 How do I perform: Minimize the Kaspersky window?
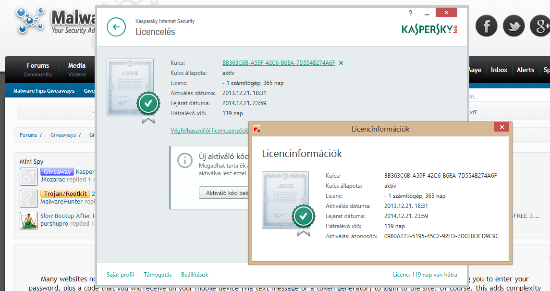pyautogui.click(x=427, y=13)
